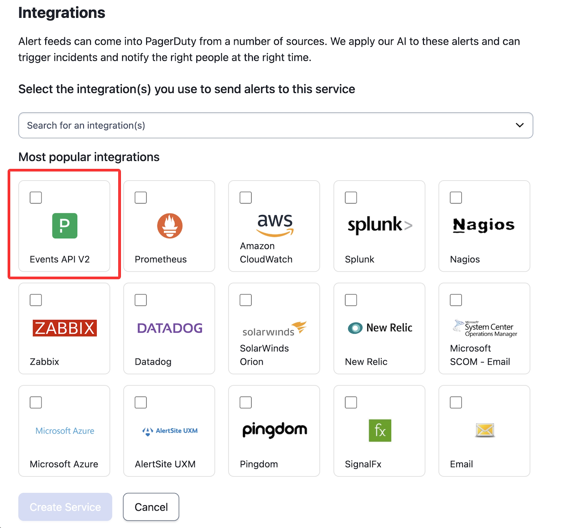The height and width of the screenshot is (528, 563).
Task: Click the Pingdom label text
Action: pyautogui.click(x=259, y=464)
